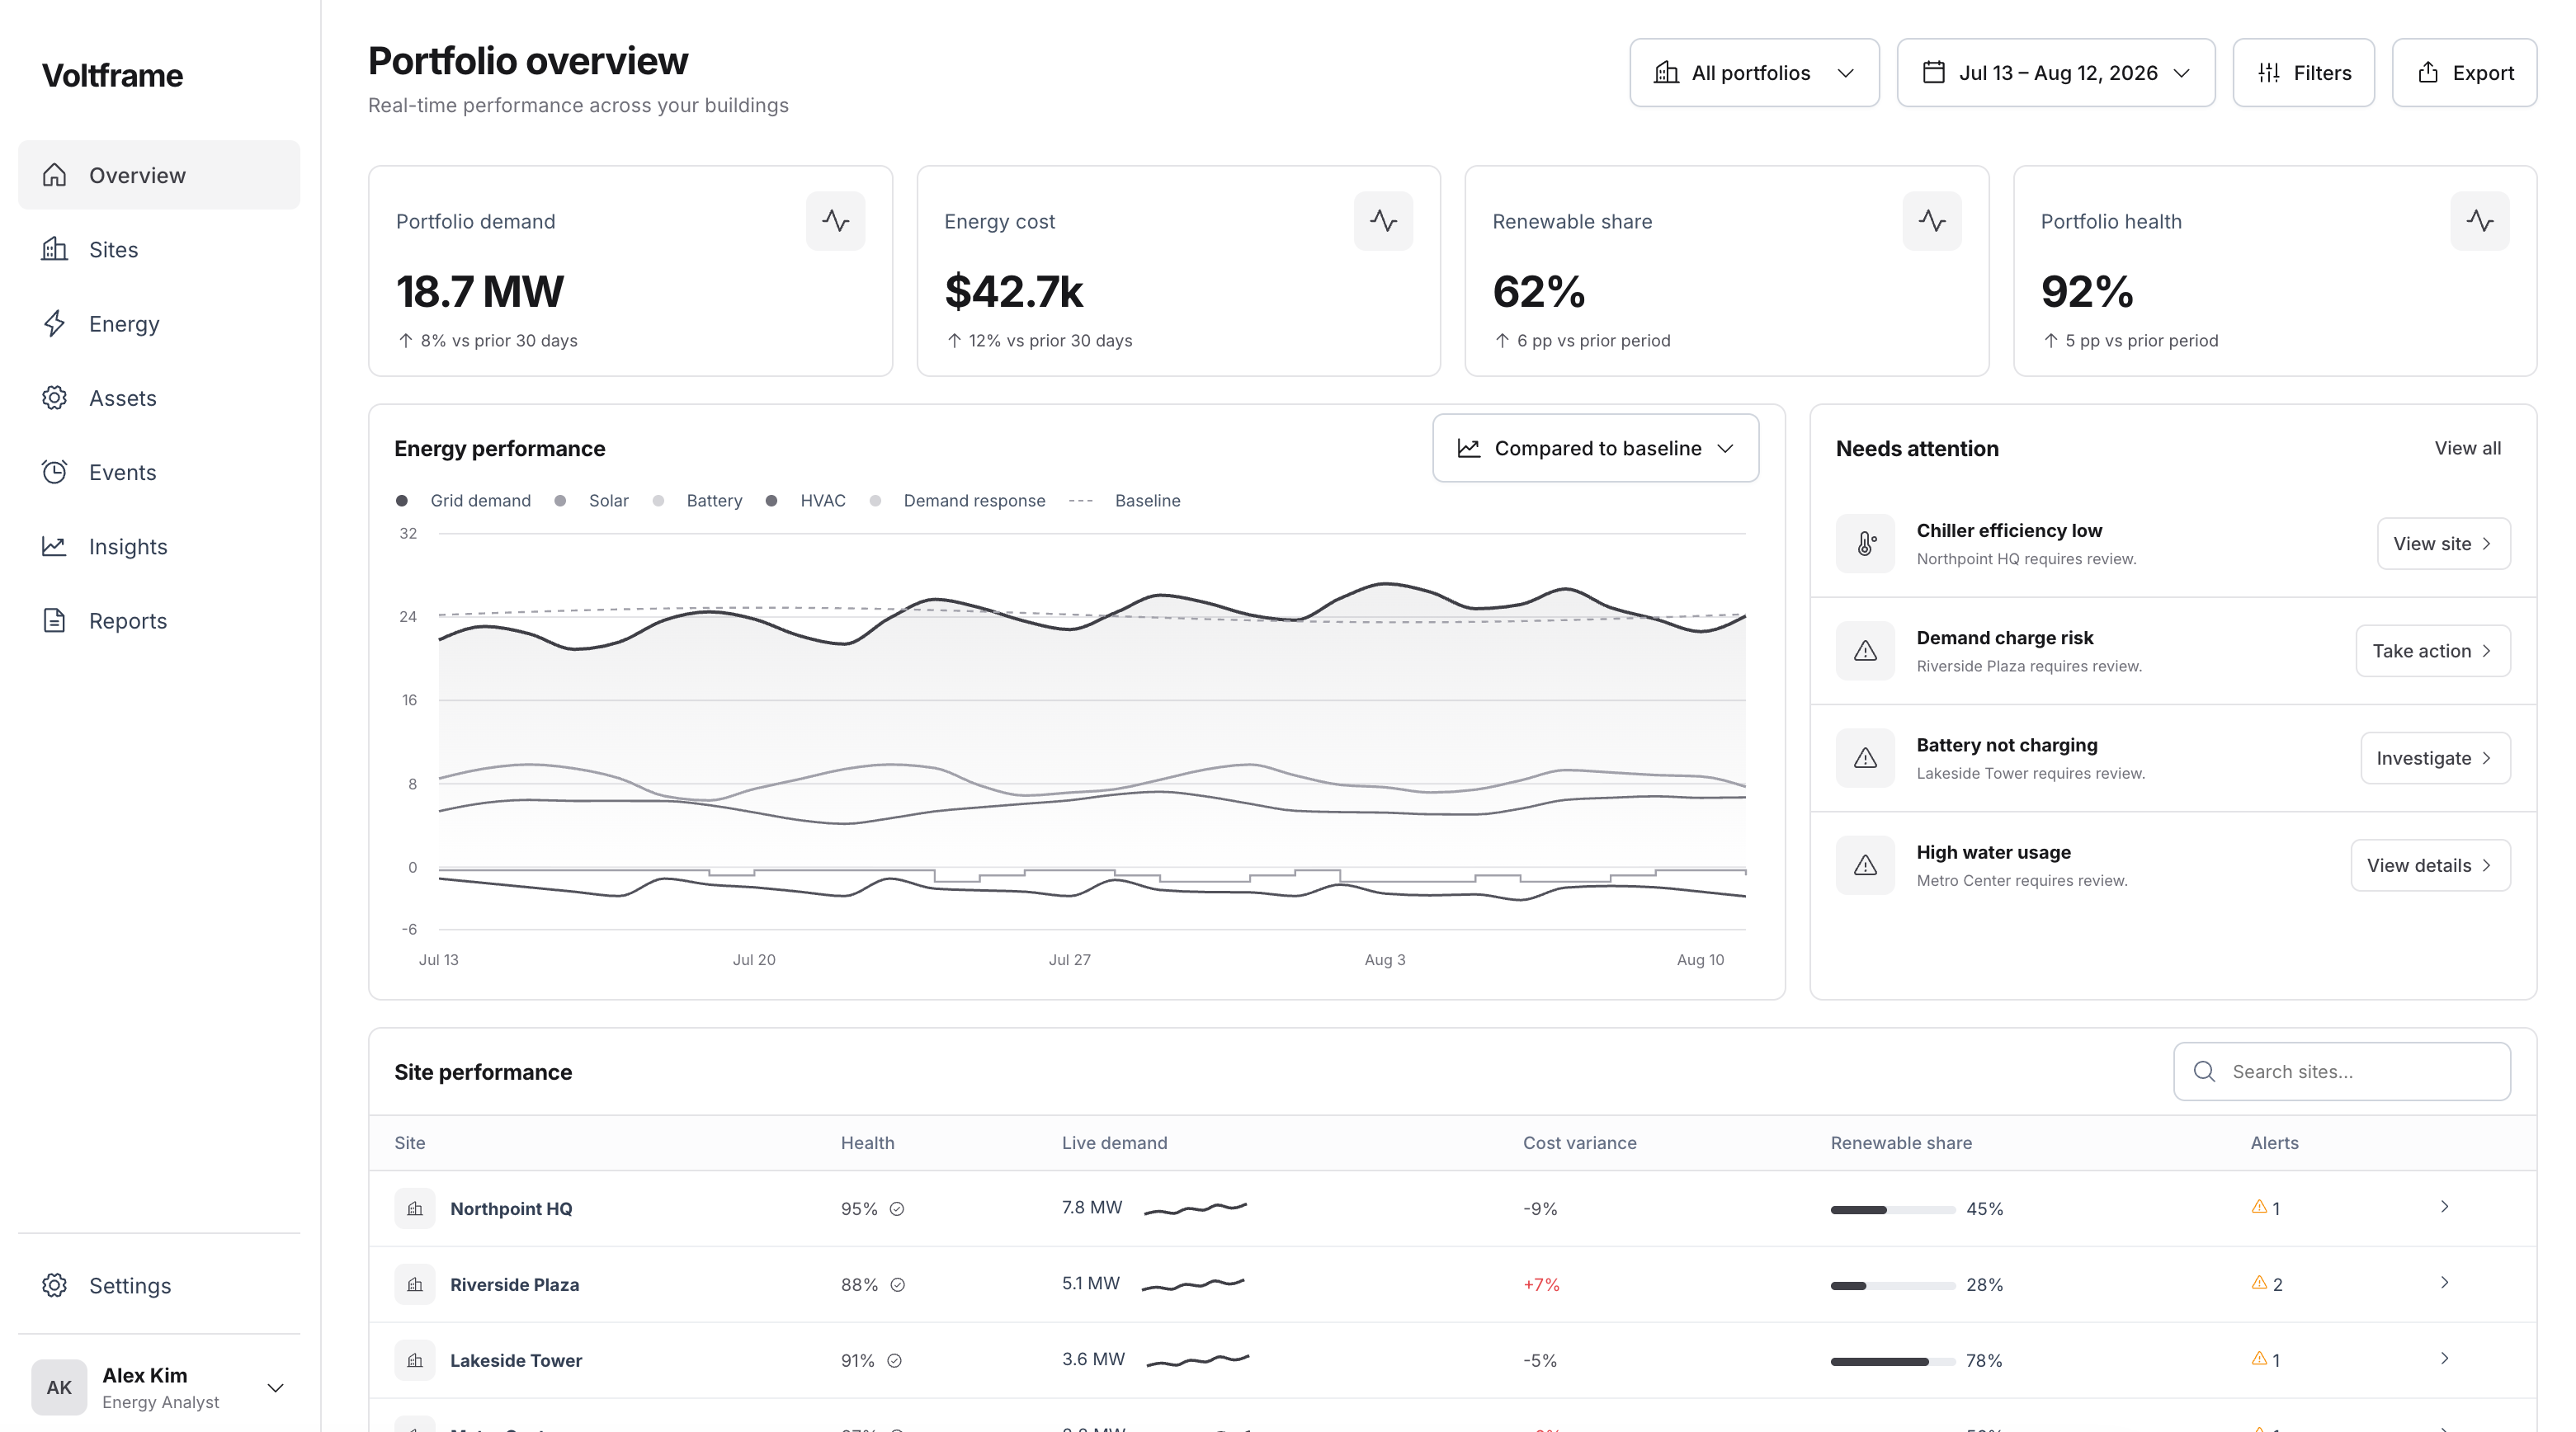
Task: Click the warning icon beside Battery not charging
Action: [1865, 758]
